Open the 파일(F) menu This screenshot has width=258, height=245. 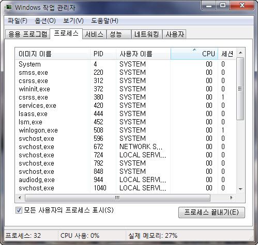[18, 21]
